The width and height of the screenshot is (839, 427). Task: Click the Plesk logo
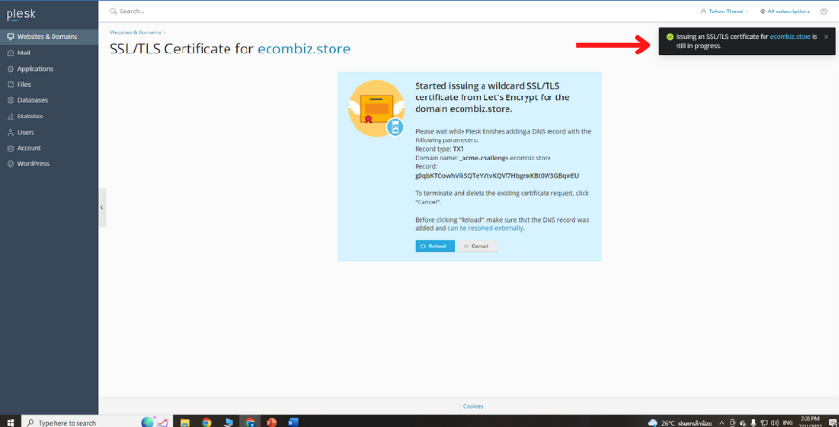[21, 14]
